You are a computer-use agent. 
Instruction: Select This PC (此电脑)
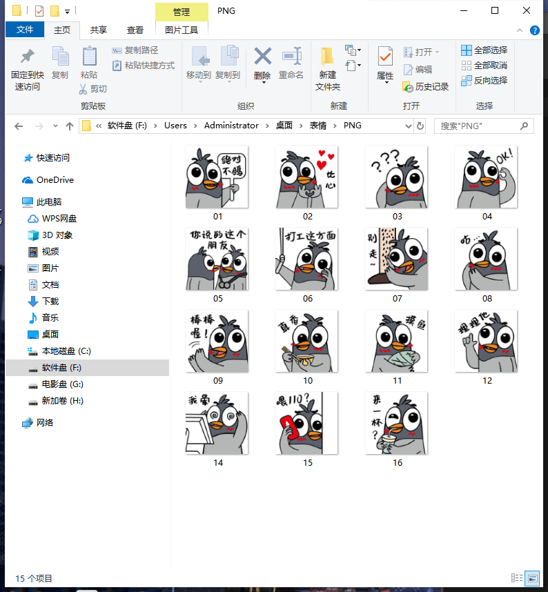pyautogui.click(x=49, y=202)
